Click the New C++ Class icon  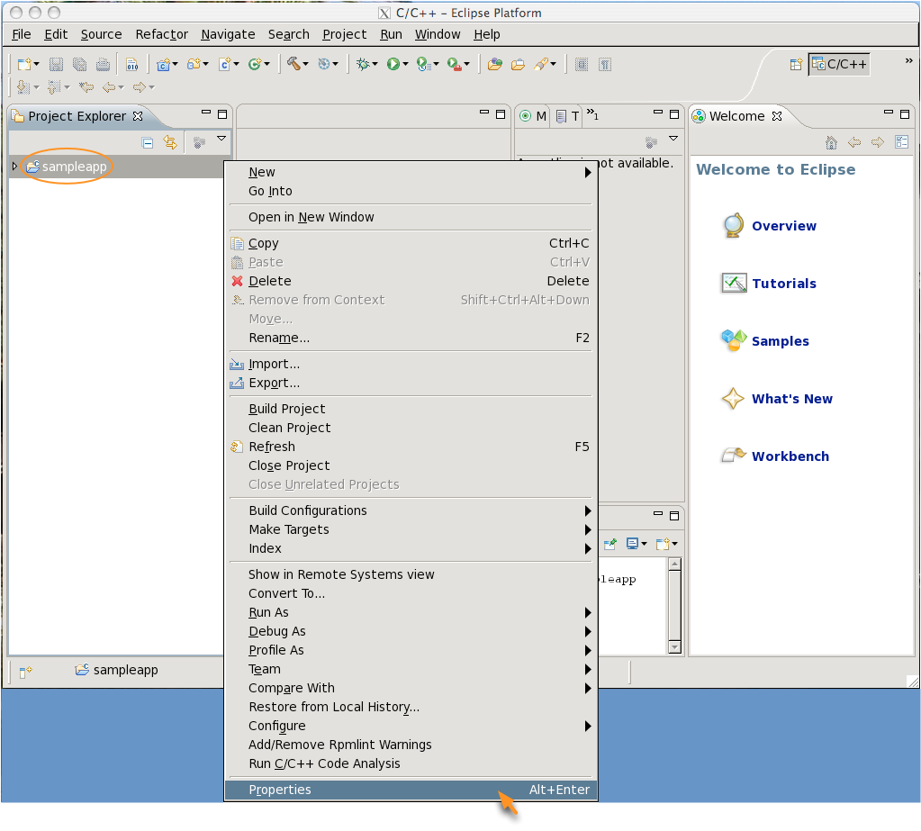click(255, 65)
